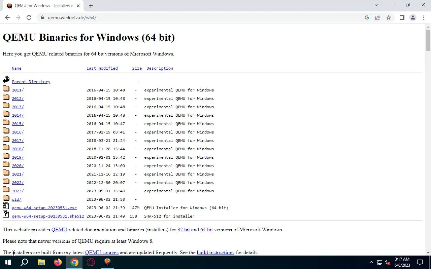Viewport: 431px width, 269px height.
Task: Open a new browser tab
Action: (x=91, y=5)
